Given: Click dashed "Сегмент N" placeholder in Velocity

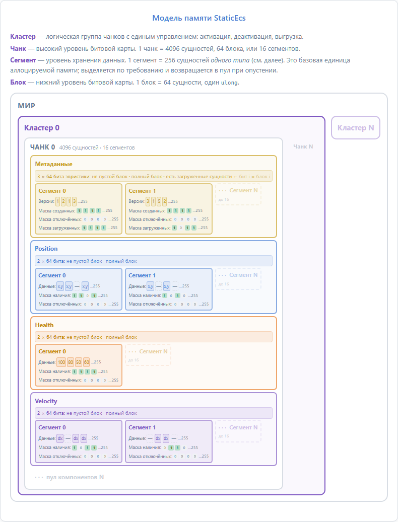Looking at the screenshot, I should pyautogui.click(x=238, y=431).
